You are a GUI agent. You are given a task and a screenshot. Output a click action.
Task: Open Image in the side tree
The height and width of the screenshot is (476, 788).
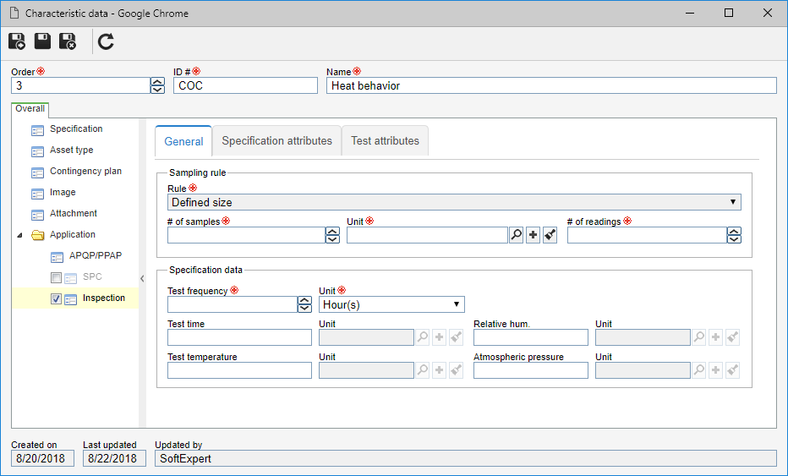(x=63, y=192)
